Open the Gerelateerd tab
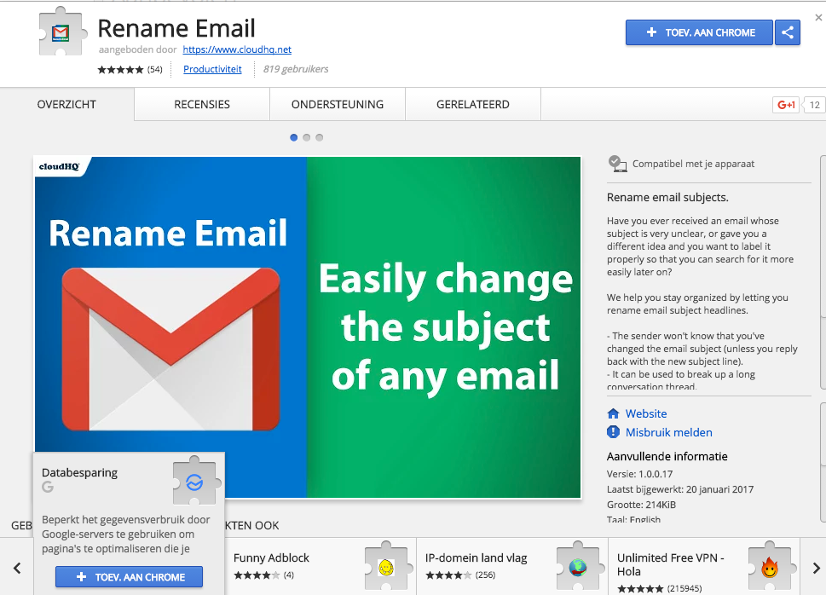826x595 pixels. (472, 104)
